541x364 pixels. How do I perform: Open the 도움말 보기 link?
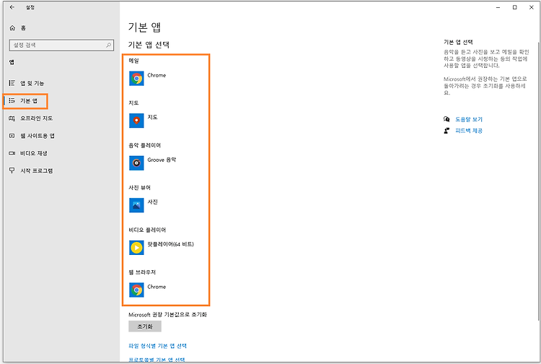469,119
